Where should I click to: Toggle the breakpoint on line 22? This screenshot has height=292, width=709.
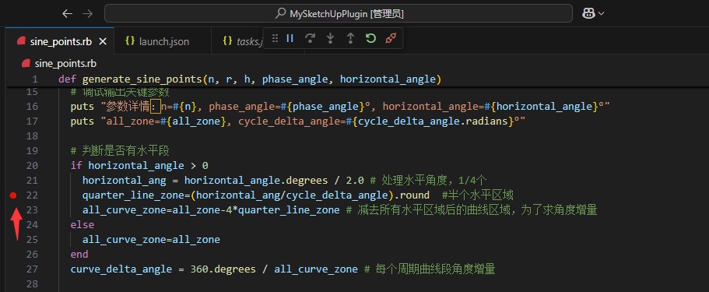(x=13, y=195)
